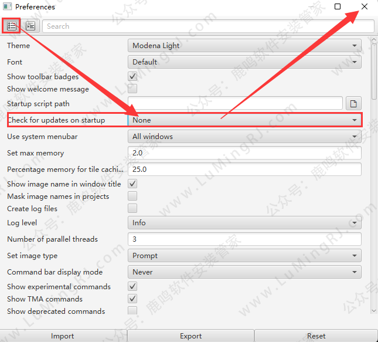Click the vertical scrollbar of the preferences list

tap(374, 70)
